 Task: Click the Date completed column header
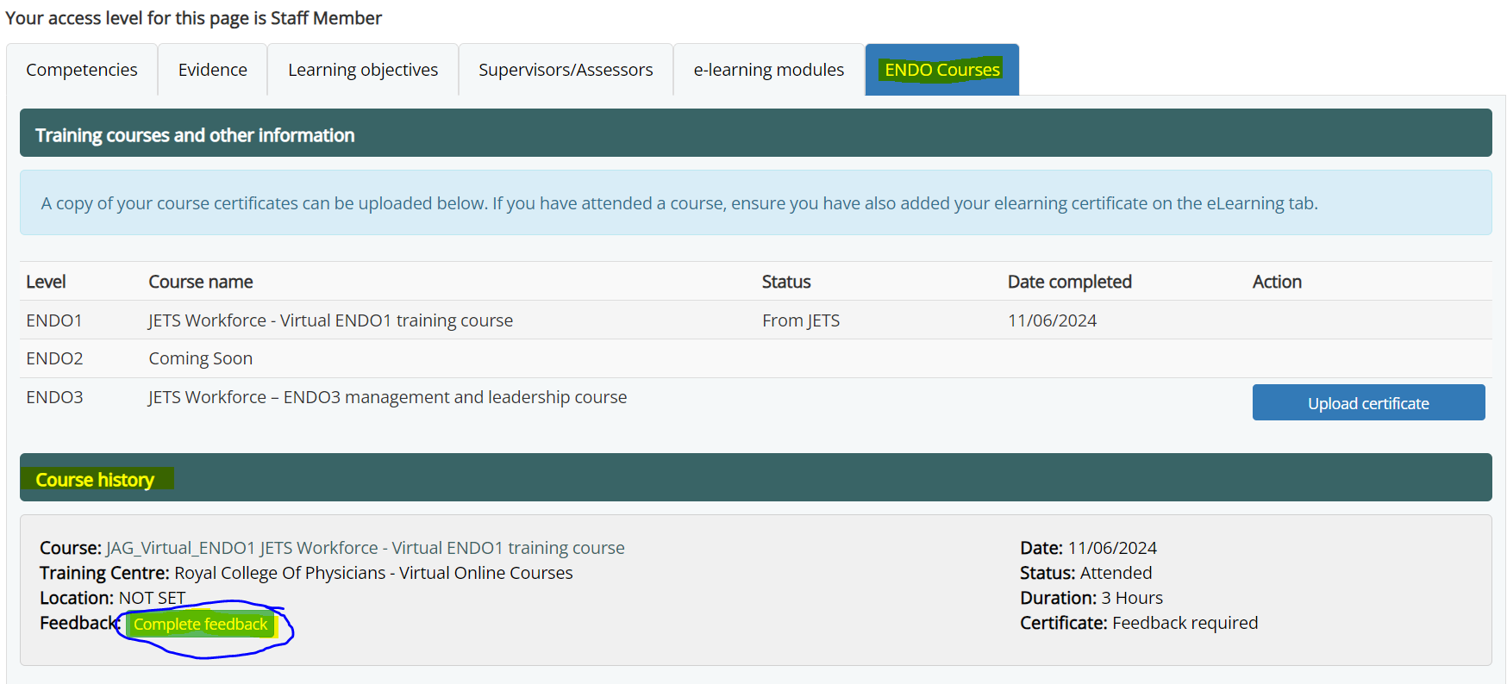pos(1069,282)
